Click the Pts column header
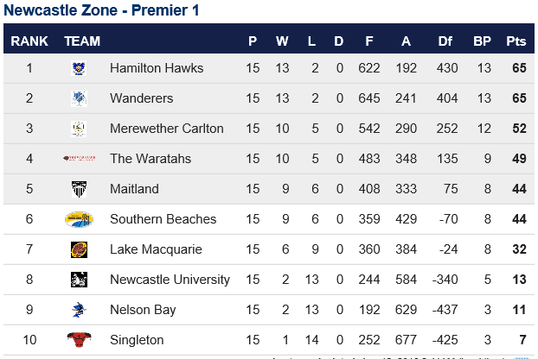 [516, 41]
